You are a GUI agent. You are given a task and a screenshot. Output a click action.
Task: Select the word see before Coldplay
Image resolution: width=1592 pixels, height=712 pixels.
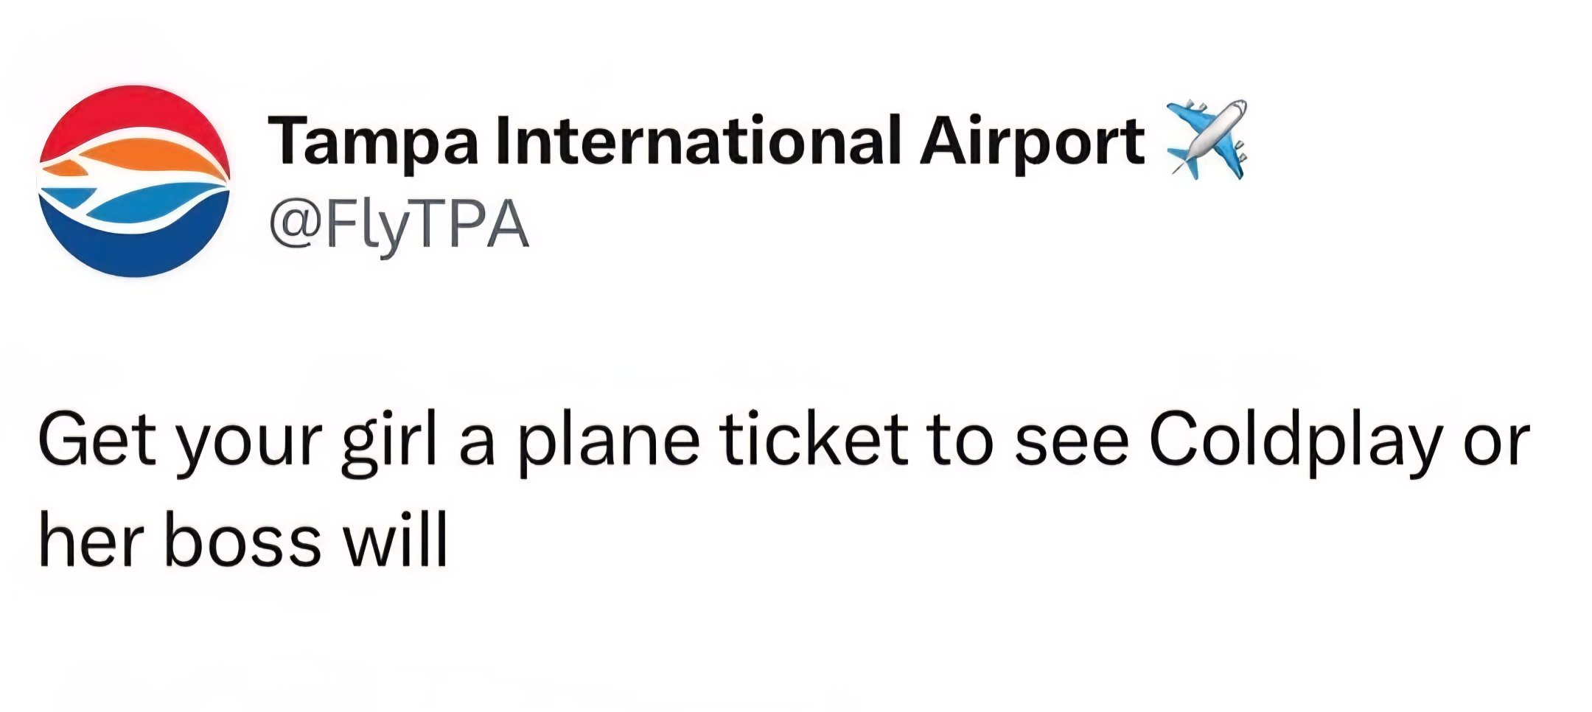click(1071, 447)
